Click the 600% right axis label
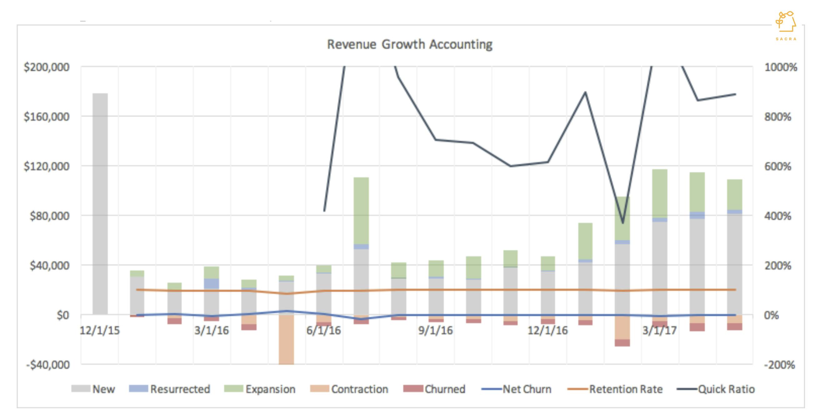The height and width of the screenshot is (419, 821). tap(778, 166)
